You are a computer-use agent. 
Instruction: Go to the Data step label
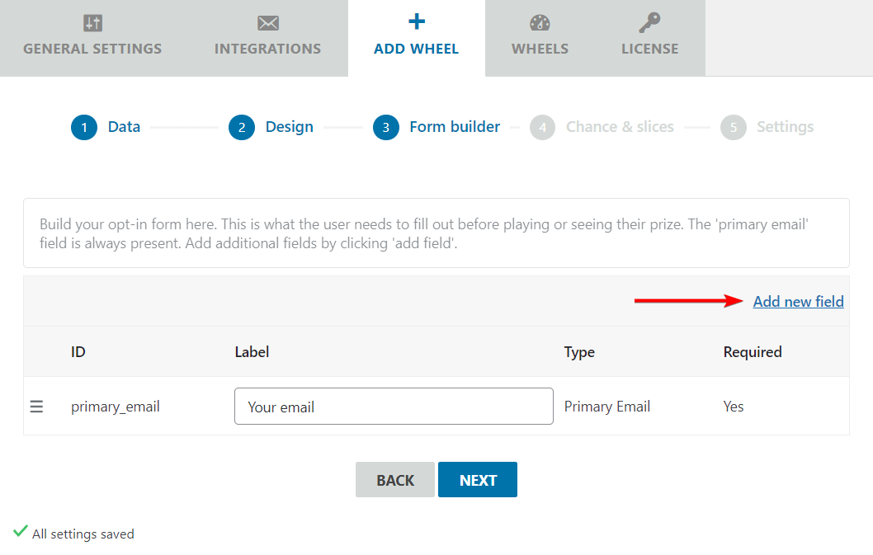[124, 127]
